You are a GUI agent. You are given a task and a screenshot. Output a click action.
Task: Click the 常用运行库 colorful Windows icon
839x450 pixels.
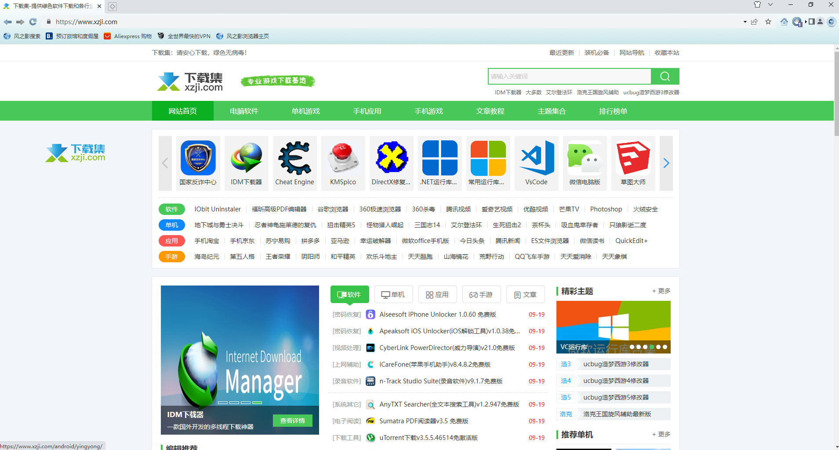point(488,158)
